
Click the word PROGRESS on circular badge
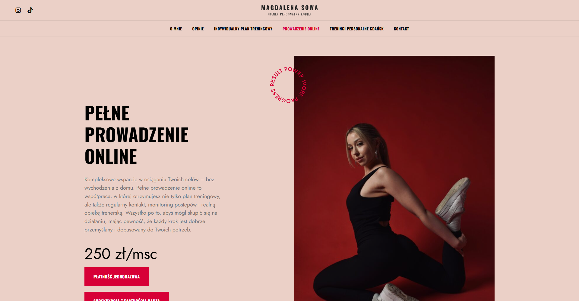click(284, 98)
